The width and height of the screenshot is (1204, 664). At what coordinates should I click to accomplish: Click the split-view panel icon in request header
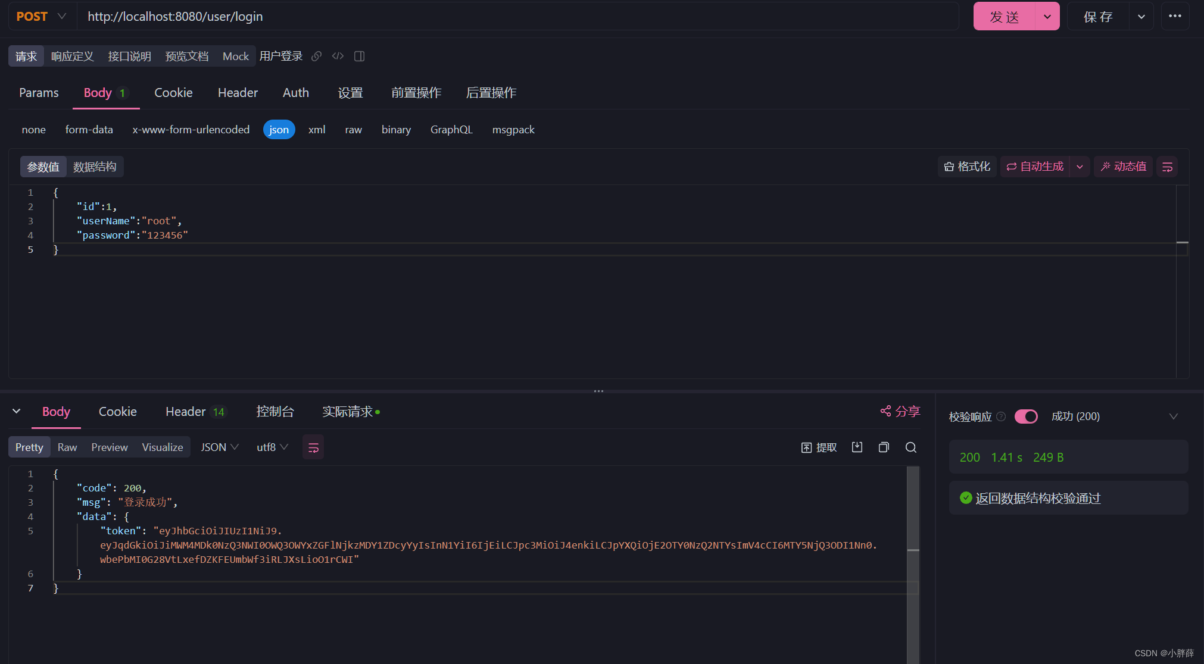(x=359, y=56)
